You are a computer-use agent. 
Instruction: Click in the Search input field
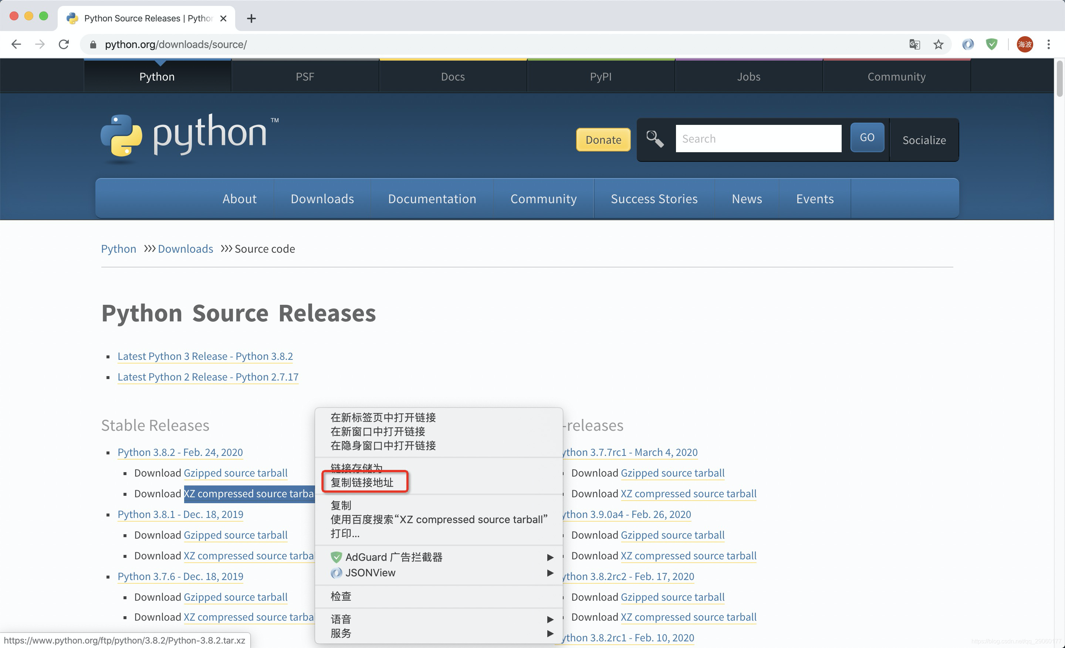(x=758, y=139)
